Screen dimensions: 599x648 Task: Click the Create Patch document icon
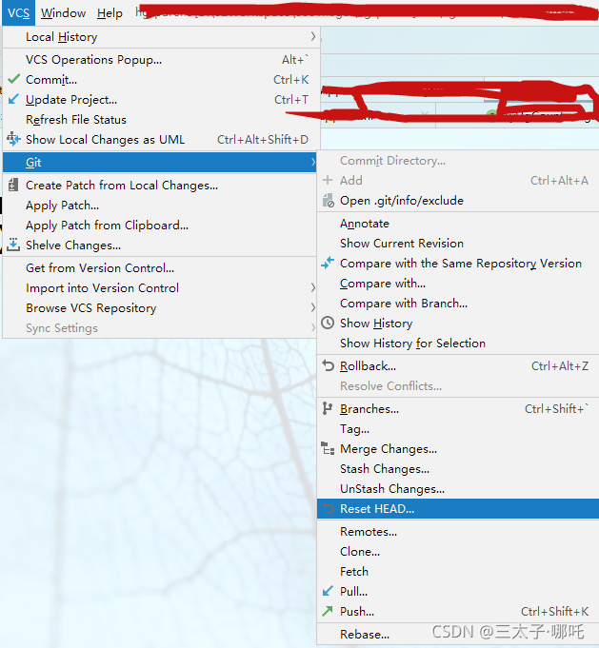point(13,185)
